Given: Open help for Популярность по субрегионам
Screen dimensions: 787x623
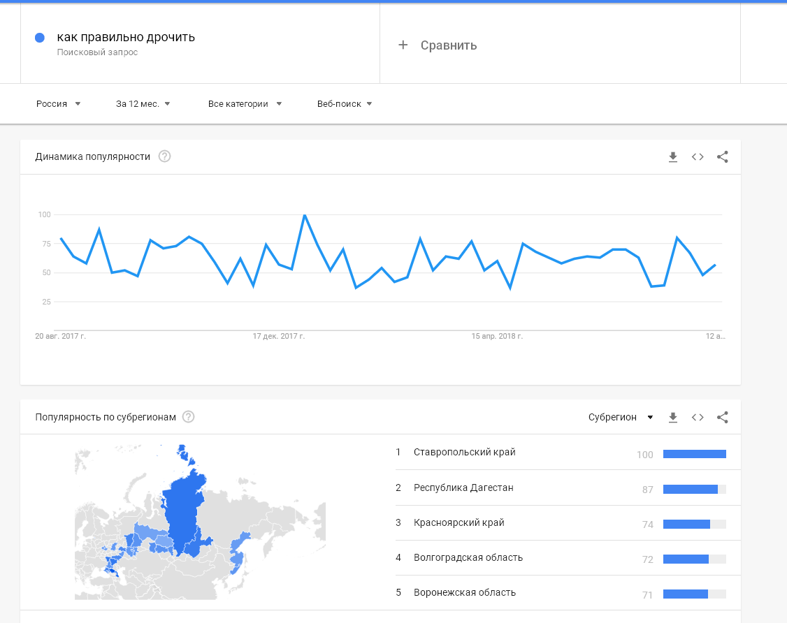Looking at the screenshot, I should click(188, 417).
